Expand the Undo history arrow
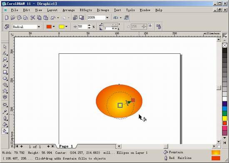Screen dimensions: 229x163 [x=58, y=18]
